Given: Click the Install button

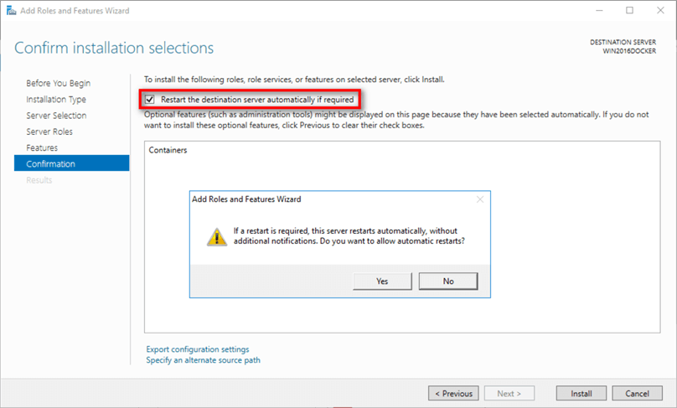Looking at the screenshot, I should 581,393.
